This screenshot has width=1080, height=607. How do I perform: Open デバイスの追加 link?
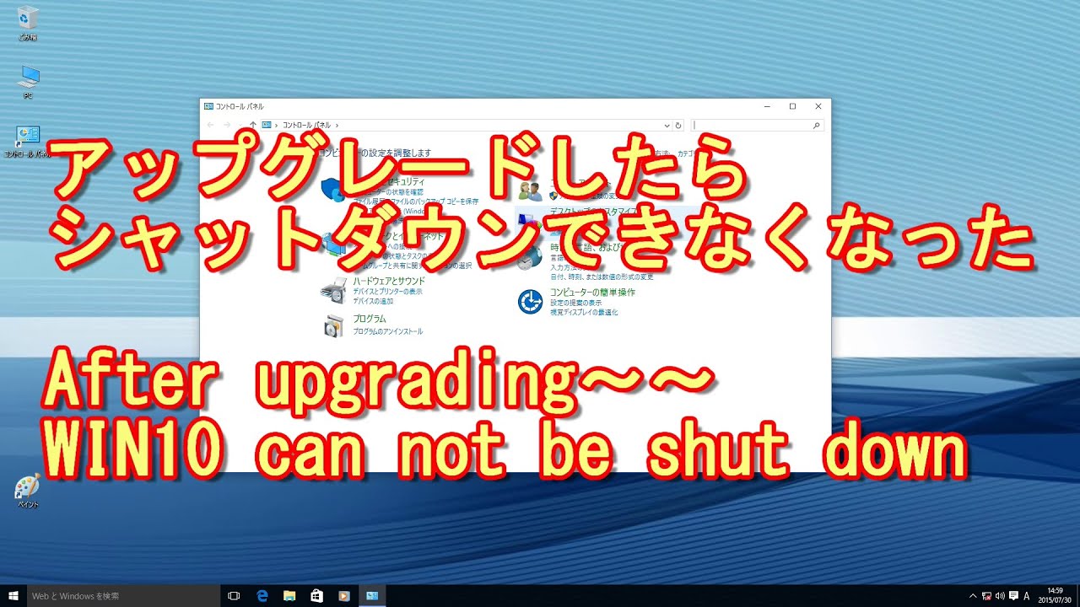tap(373, 301)
